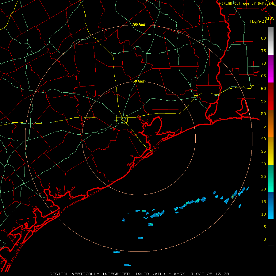Click the 70 value on the color scale
Screen dimensions: 276x276
[x=263, y=63]
